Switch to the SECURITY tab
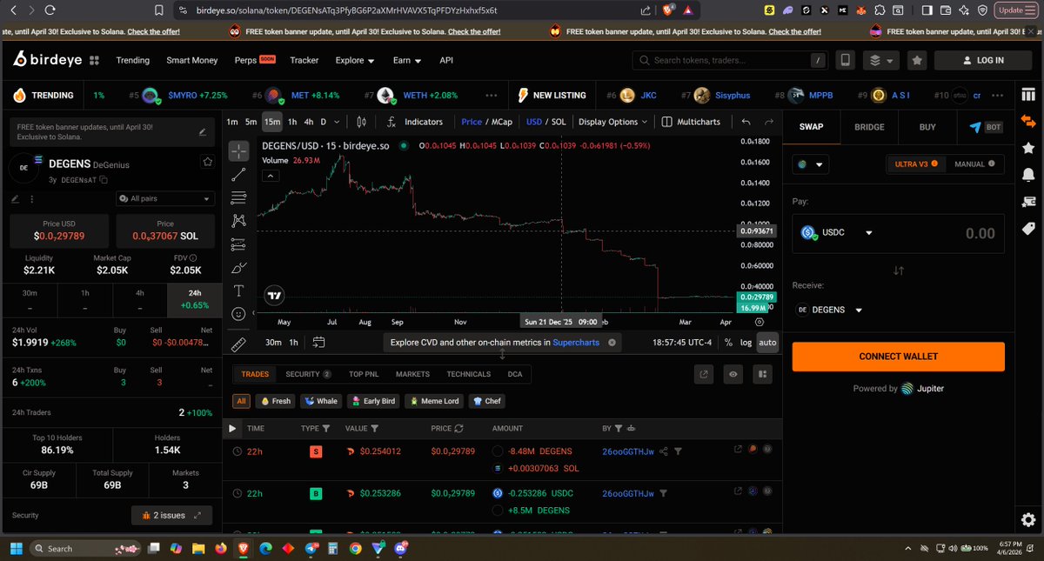The height and width of the screenshot is (561, 1044). click(308, 374)
